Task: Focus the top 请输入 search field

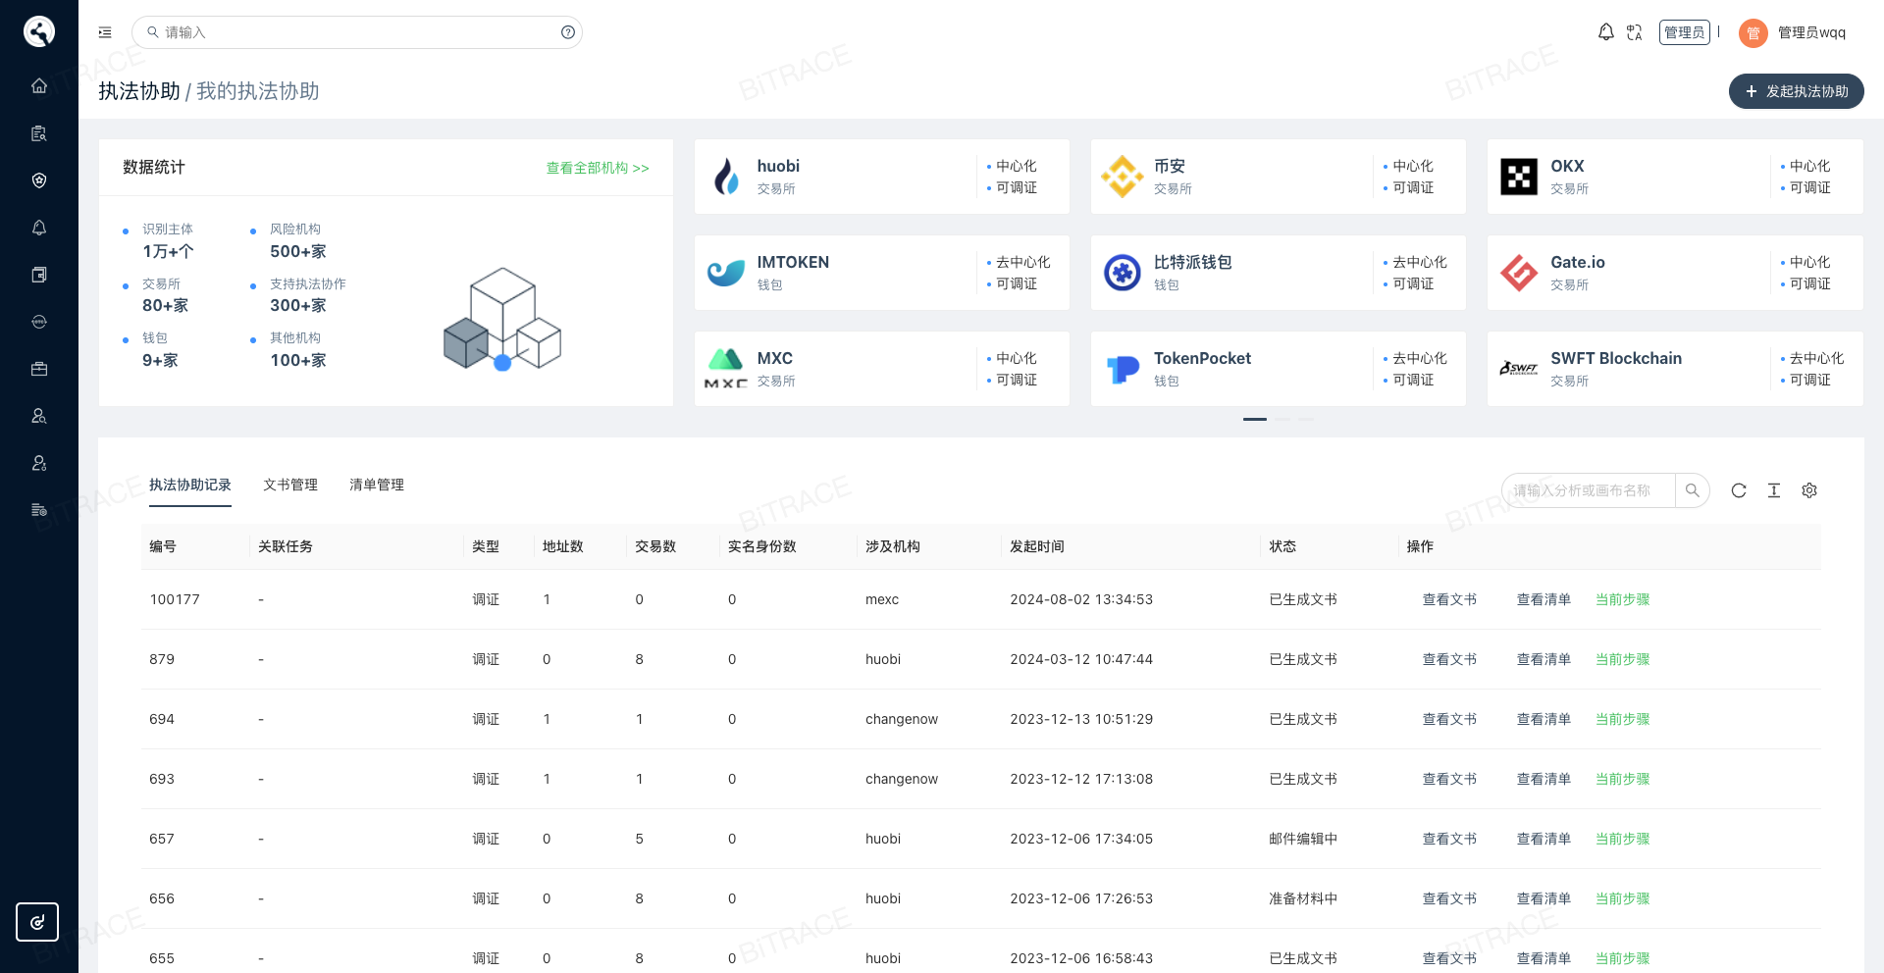Action: click(357, 32)
